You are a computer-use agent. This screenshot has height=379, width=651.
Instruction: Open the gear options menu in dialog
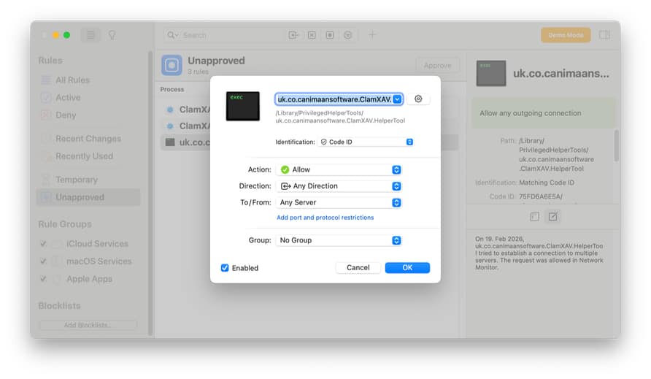[x=418, y=99]
